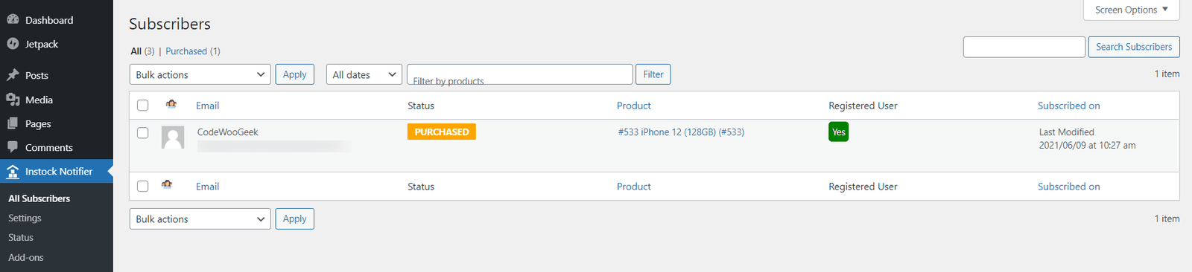Image resolution: width=1192 pixels, height=272 pixels.
Task: Expand the Screen Options panel
Action: click(1132, 10)
